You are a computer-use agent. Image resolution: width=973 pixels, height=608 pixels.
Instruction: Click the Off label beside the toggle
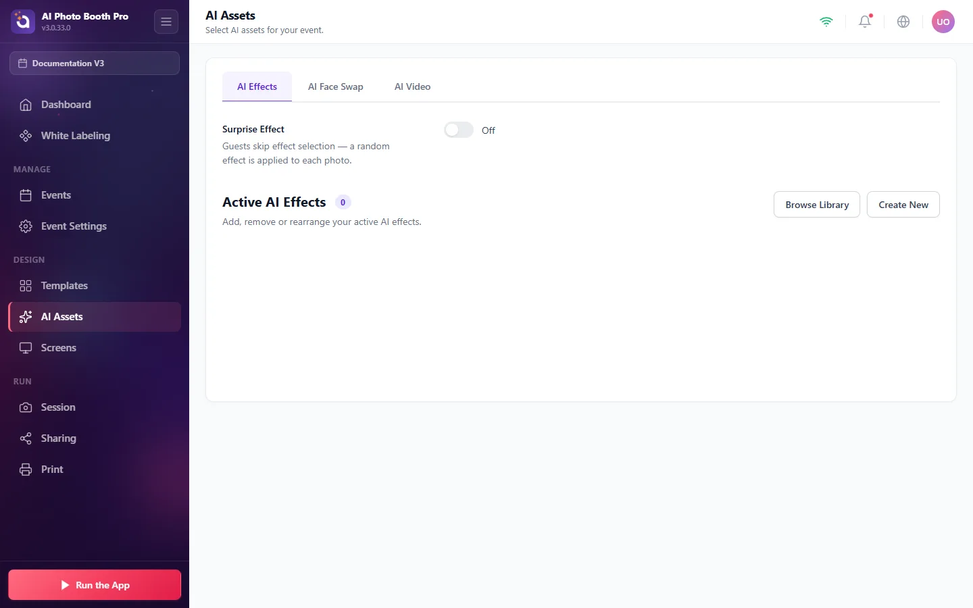tap(488, 130)
